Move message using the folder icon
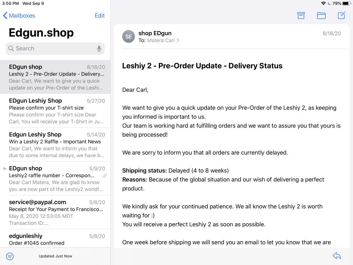Viewport: 353px width, 265px height. (x=321, y=15)
